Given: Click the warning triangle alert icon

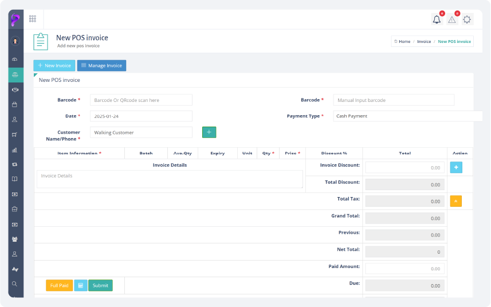Looking at the screenshot, I should [x=452, y=19].
